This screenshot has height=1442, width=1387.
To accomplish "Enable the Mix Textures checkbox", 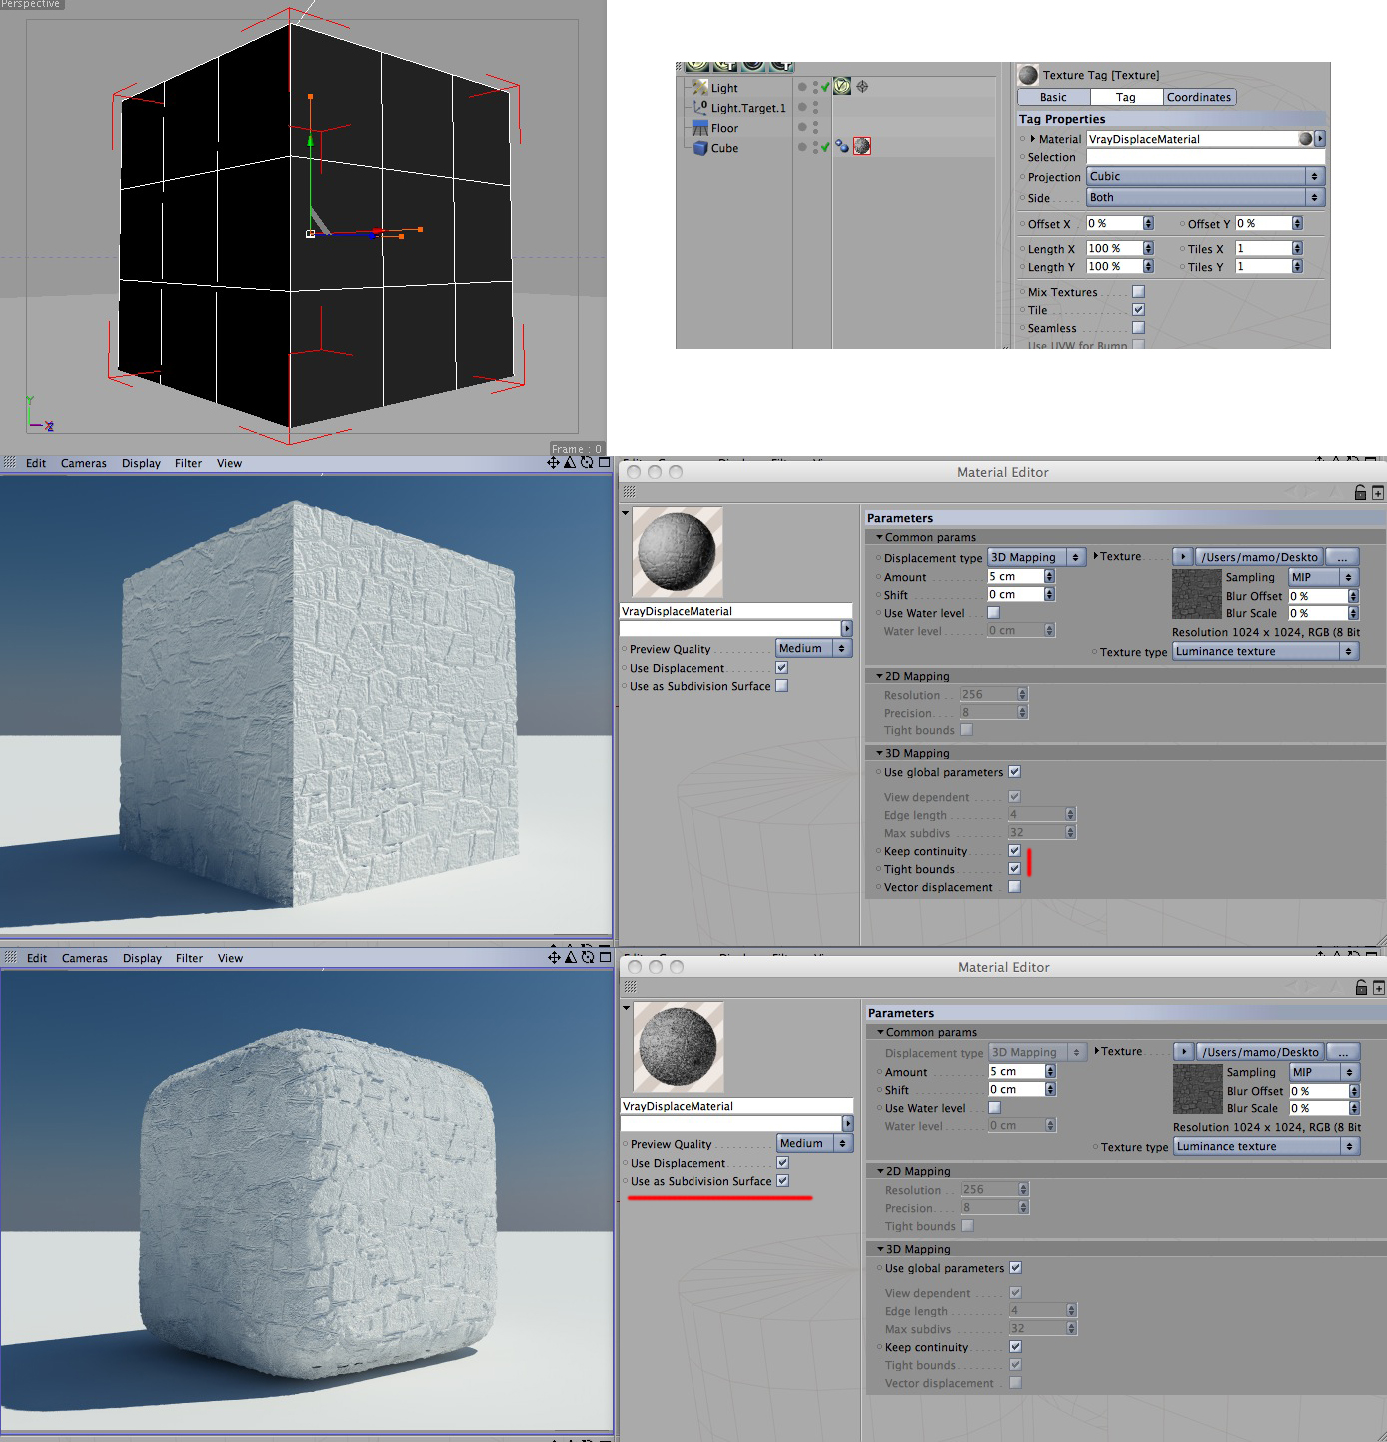I will [1138, 292].
